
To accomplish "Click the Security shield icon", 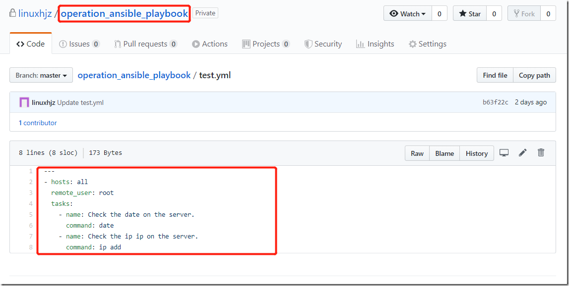I will click(x=309, y=44).
